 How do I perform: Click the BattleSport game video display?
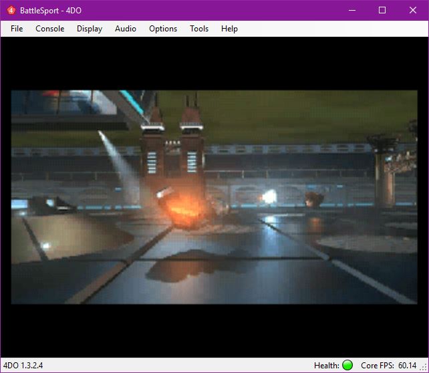[x=214, y=197]
